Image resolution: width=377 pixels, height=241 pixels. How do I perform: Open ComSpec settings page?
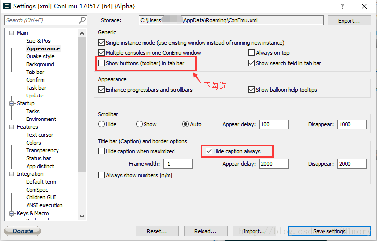pos(37,190)
